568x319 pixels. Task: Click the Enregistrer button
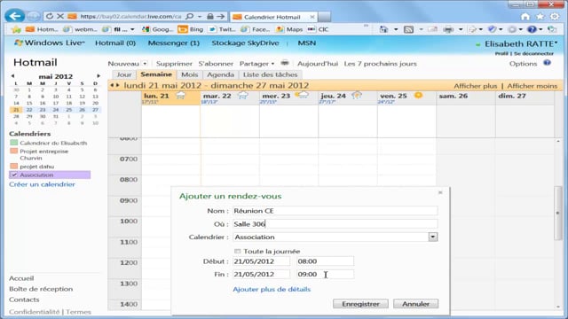pos(360,304)
